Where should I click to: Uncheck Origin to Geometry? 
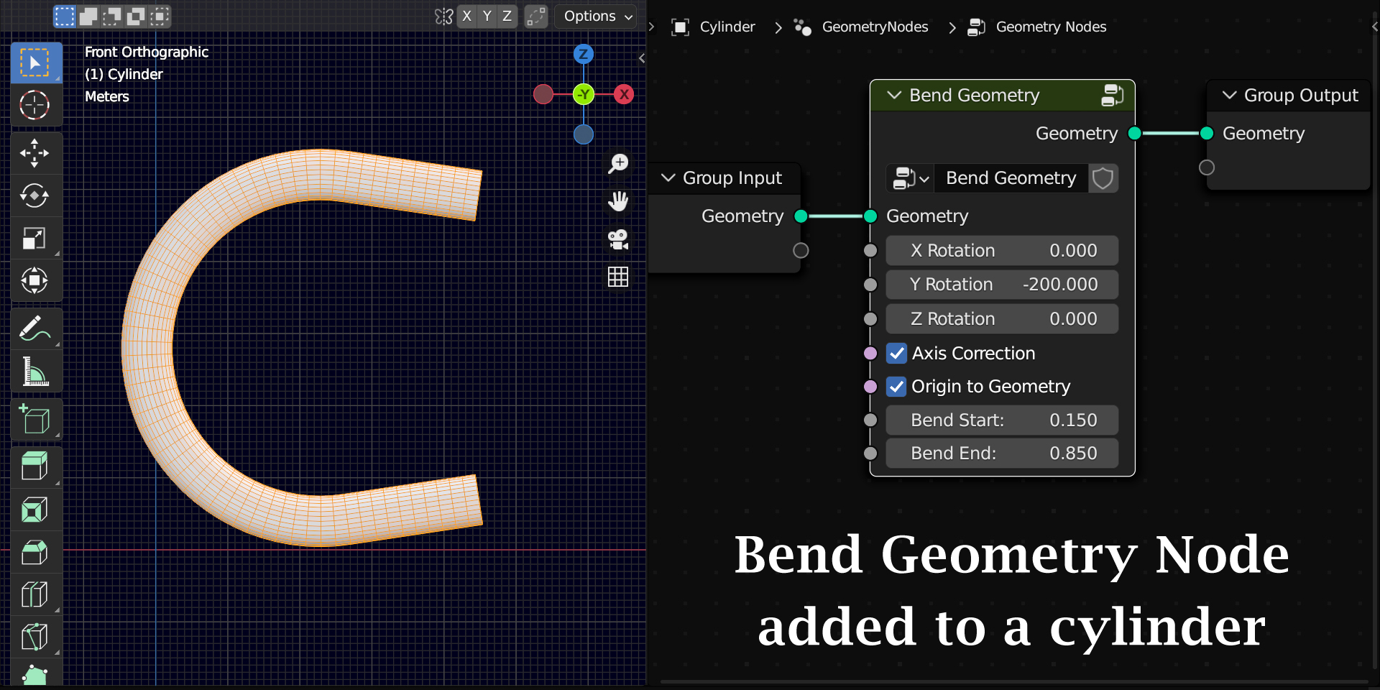click(x=896, y=386)
